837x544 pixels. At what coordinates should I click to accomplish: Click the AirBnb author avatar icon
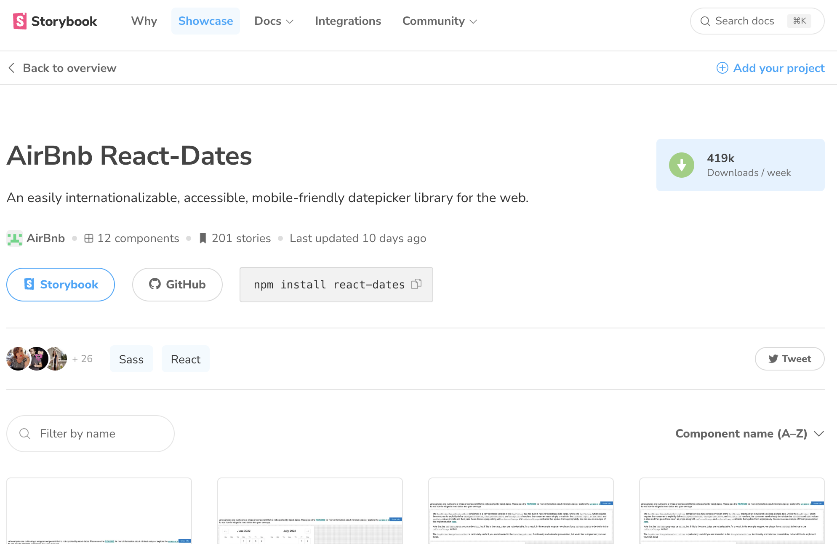tap(15, 238)
